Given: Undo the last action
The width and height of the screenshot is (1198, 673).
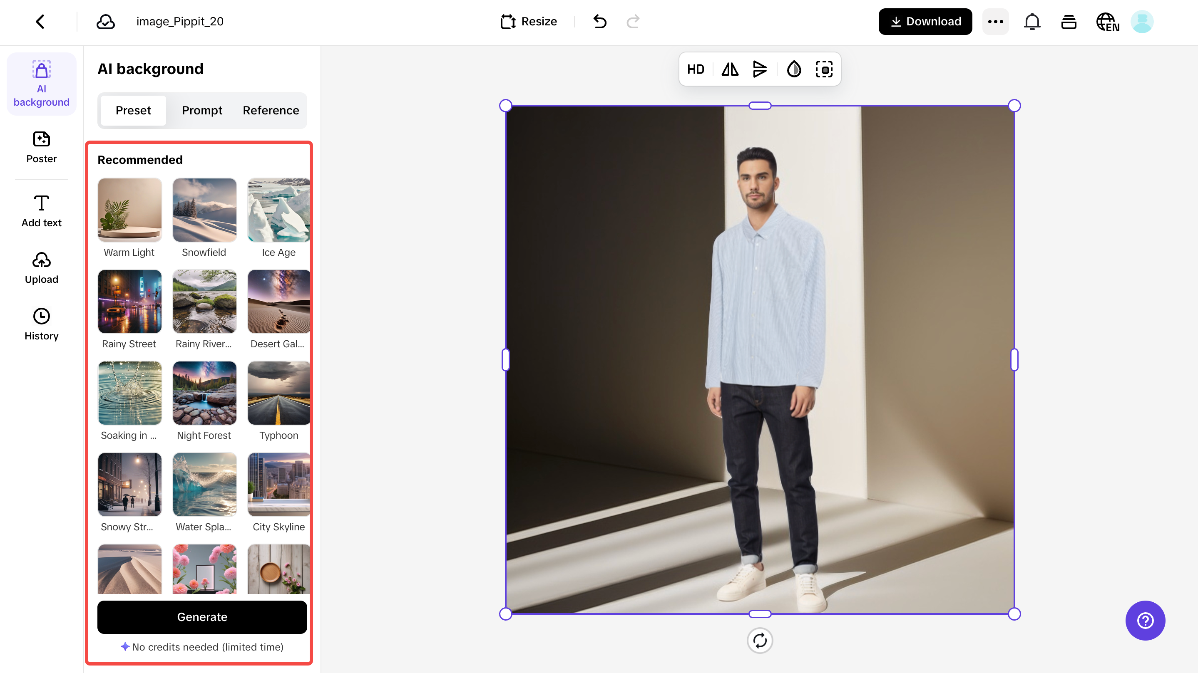Looking at the screenshot, I should pos(599,21).
